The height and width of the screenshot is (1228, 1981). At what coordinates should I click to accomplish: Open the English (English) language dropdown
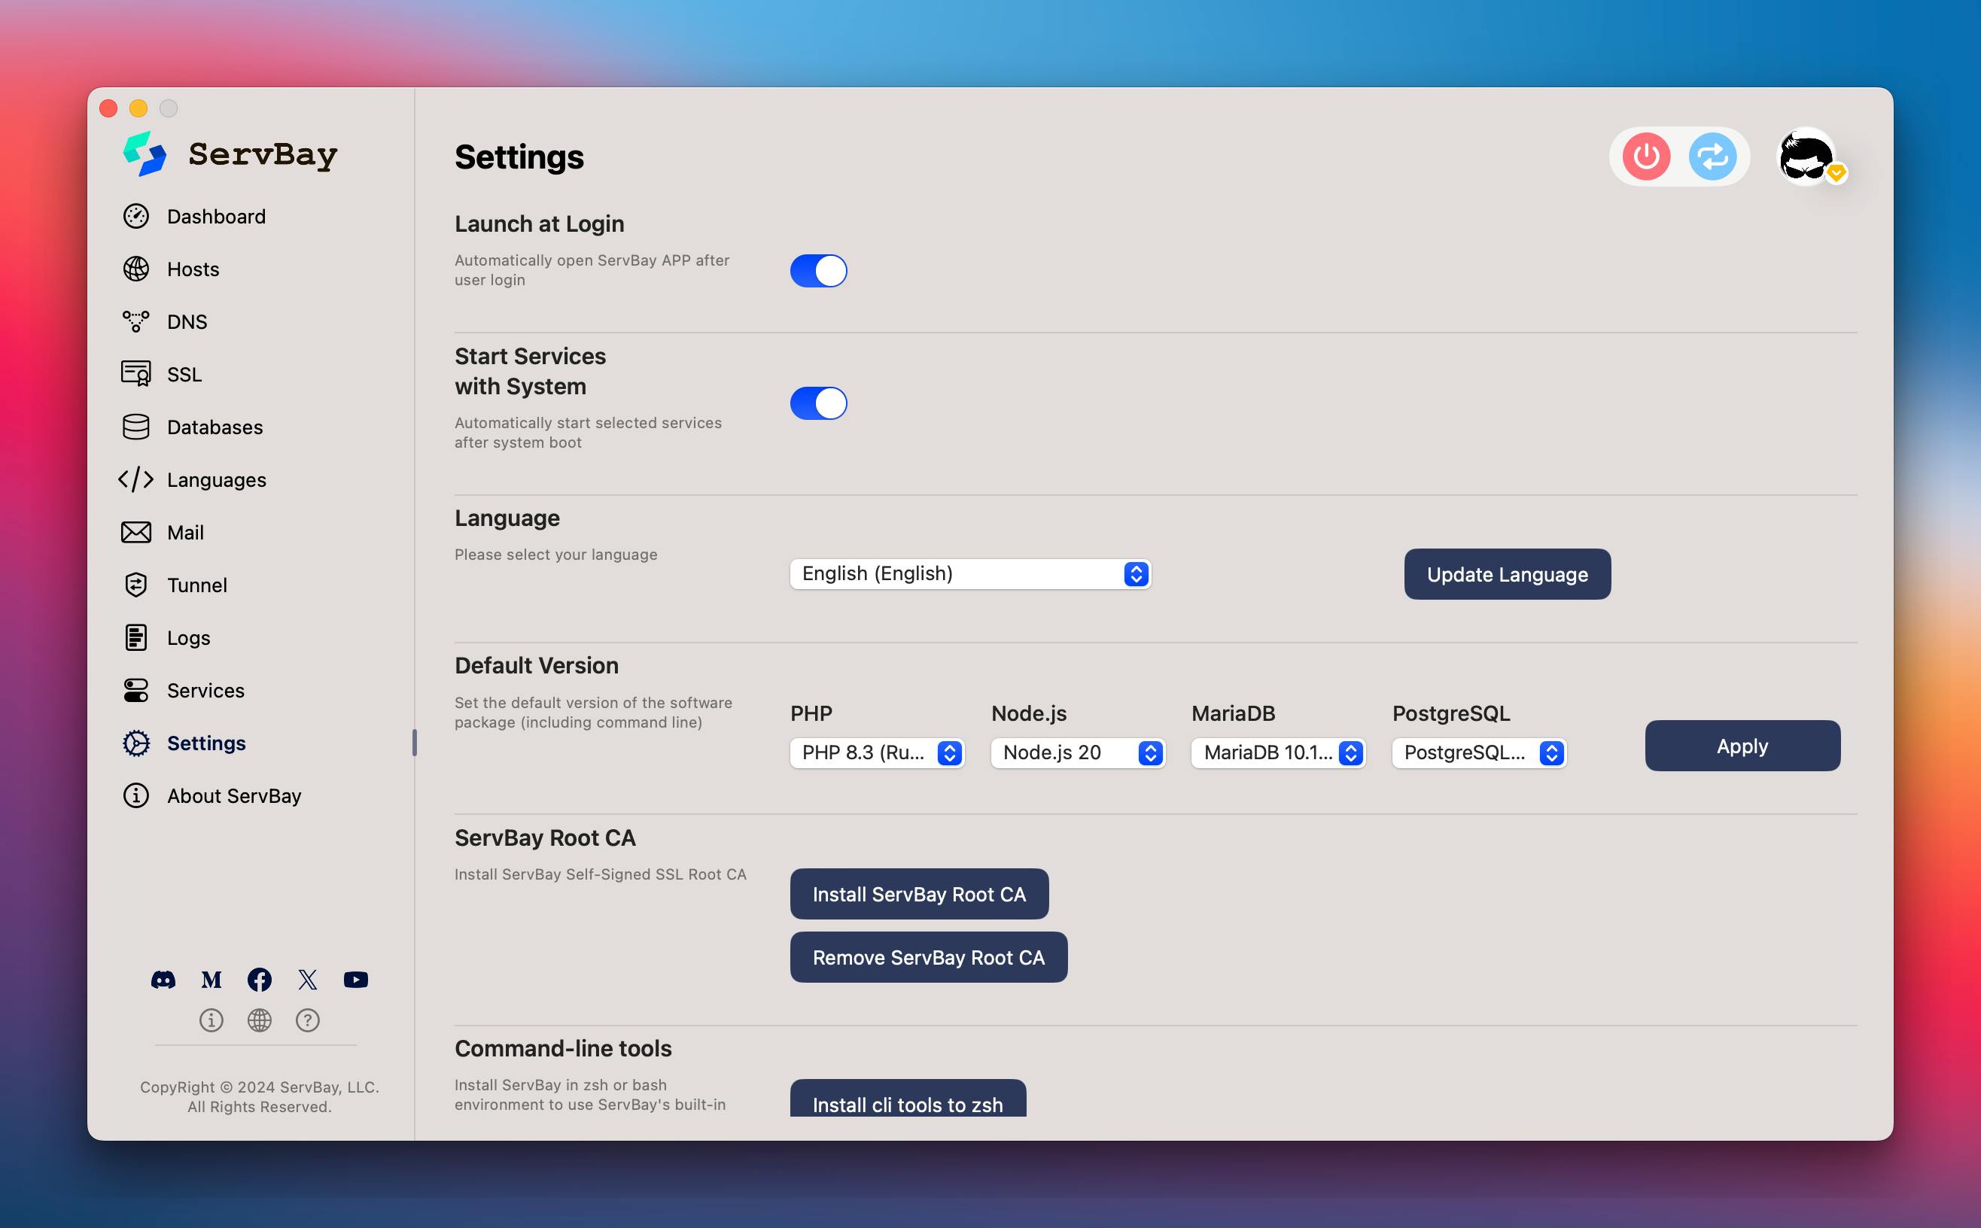tap(971, 573)
